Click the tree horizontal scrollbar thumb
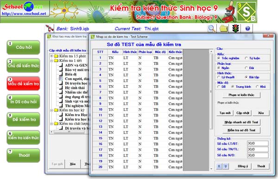278x179 pixels. click(69, 132)
